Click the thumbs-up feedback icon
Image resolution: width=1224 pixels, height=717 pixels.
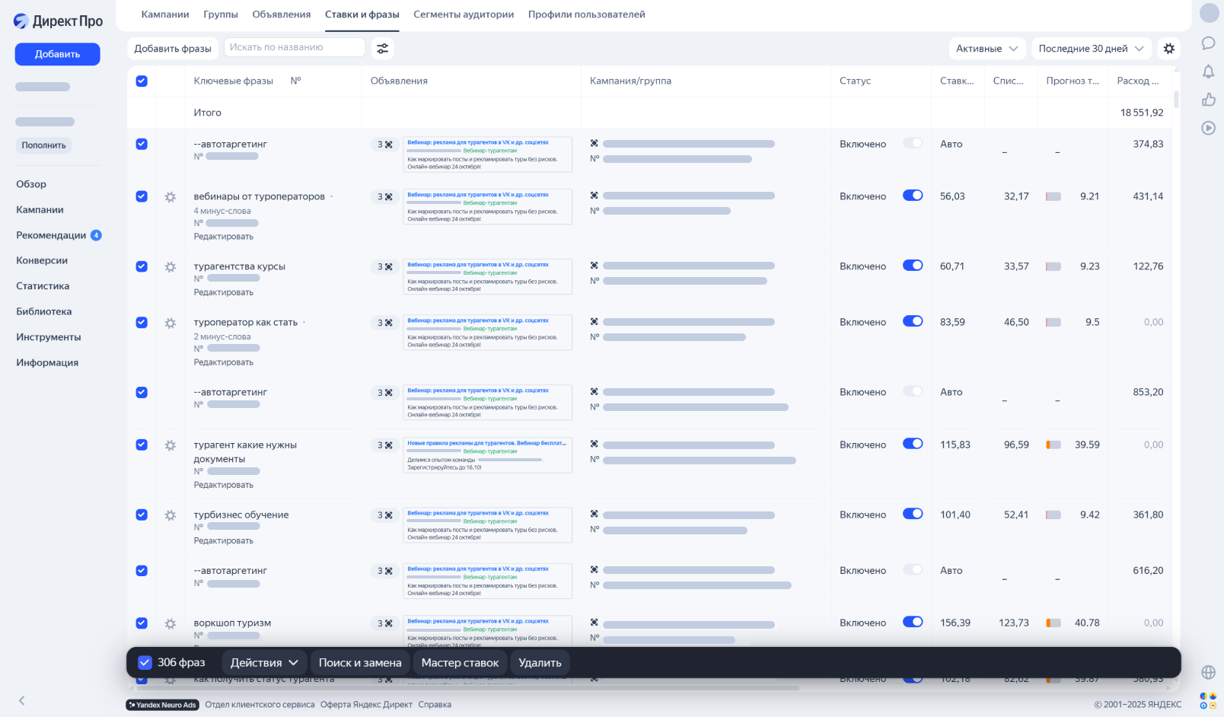point(1208,100)
